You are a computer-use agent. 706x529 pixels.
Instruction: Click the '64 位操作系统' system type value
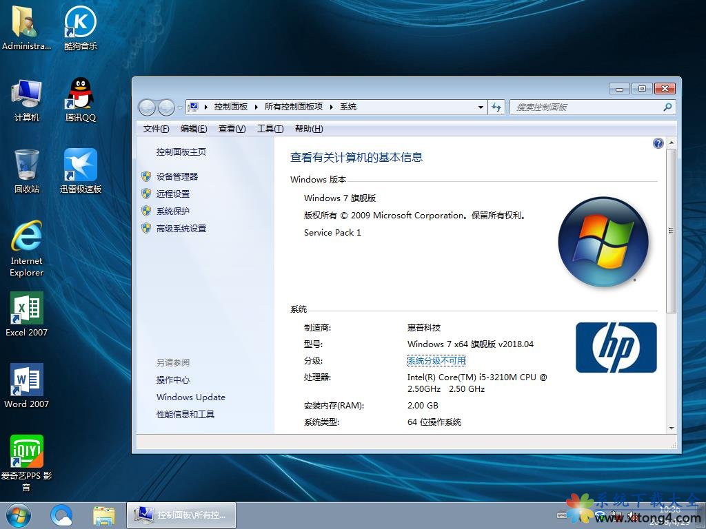pyautogui.click(x=434, y=422)
